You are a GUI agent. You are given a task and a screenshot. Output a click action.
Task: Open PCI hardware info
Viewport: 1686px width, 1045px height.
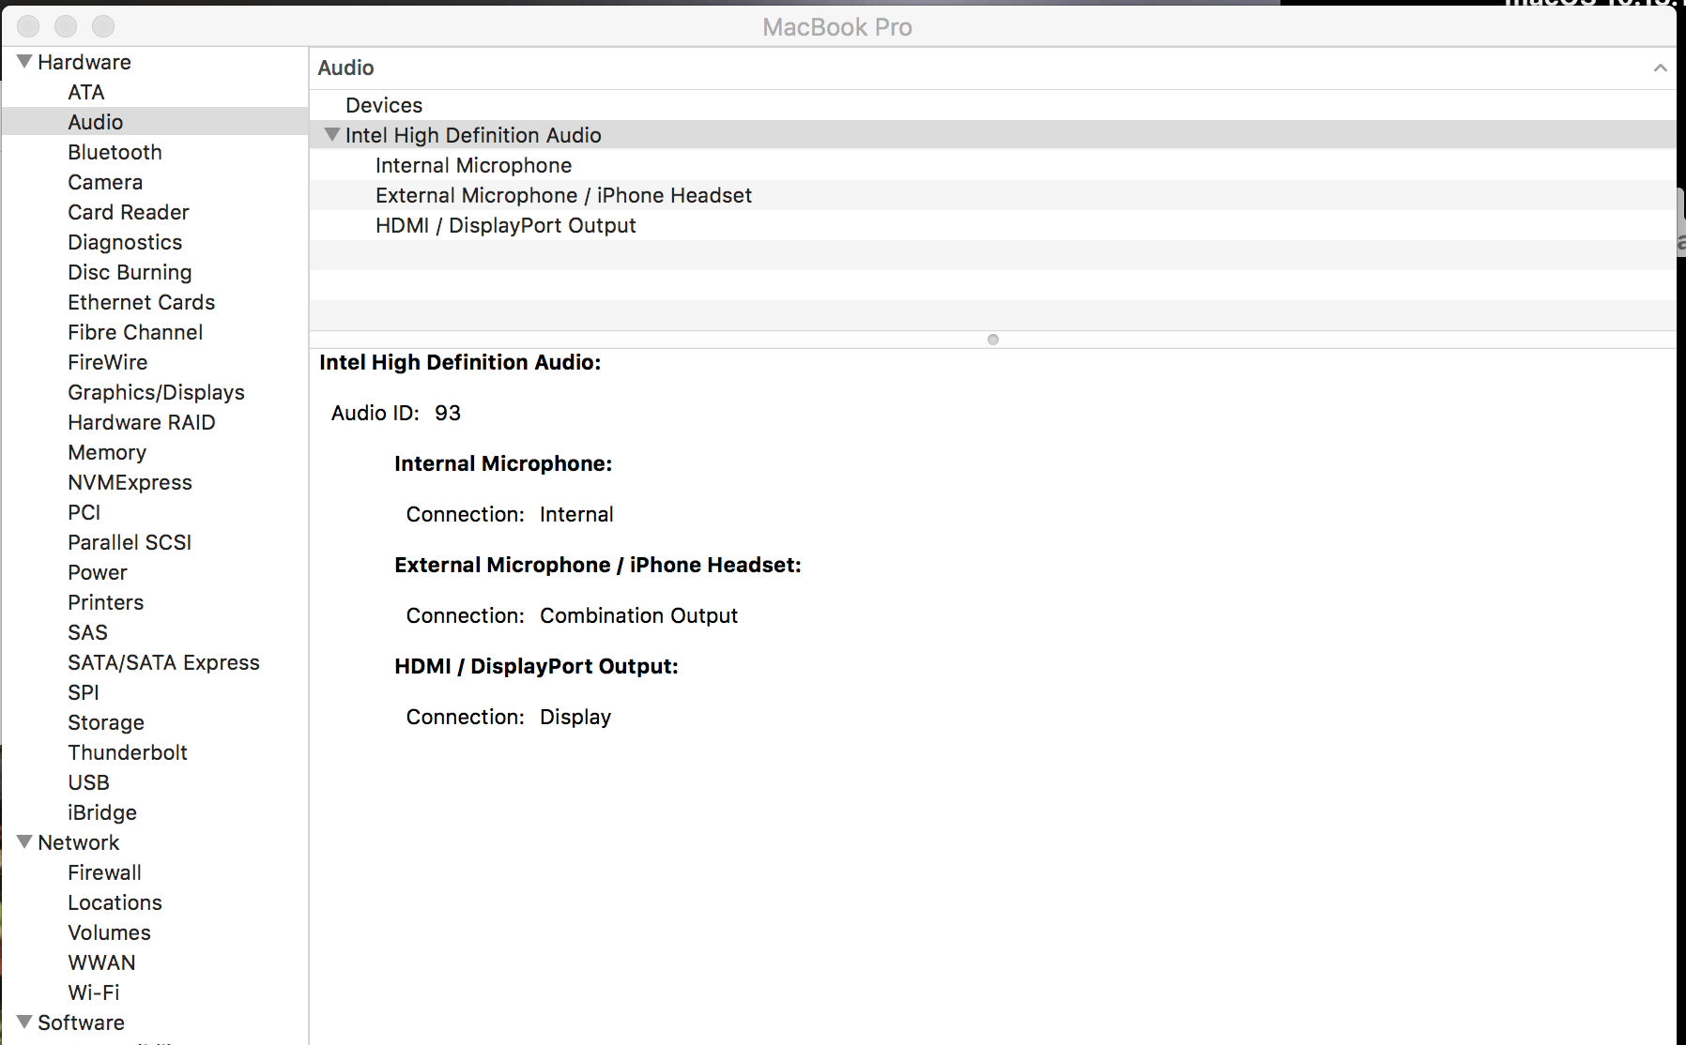tap(84, 512)
